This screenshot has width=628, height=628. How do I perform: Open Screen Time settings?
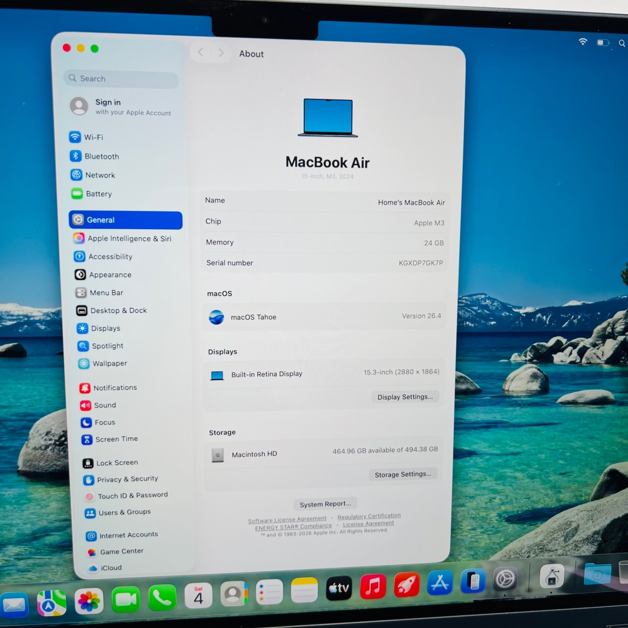coord(116,439)
